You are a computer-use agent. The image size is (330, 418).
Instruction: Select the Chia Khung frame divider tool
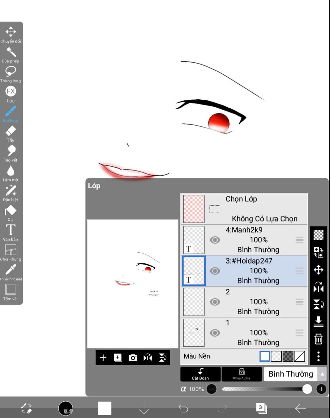(x=11, y=253)
